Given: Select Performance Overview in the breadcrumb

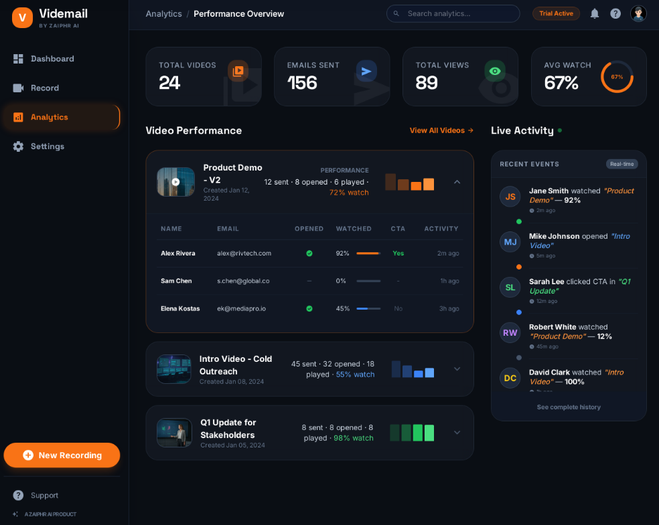Looking at the screenshot, I should pyautogui.click(x=238, y=13).
